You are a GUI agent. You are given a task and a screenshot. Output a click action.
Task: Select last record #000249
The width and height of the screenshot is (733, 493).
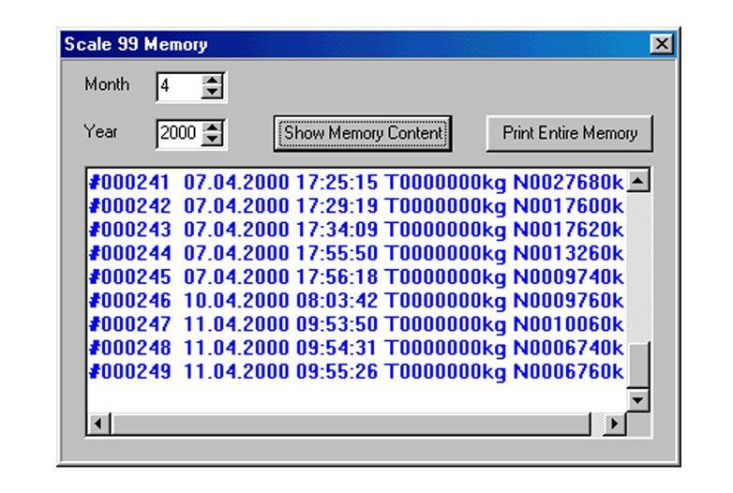click(x=356, y=371)
